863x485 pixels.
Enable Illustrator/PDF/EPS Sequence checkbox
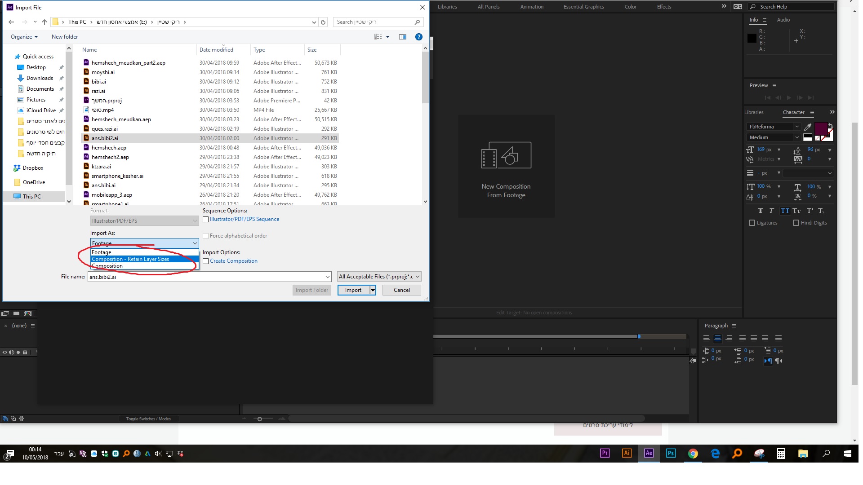click(206, 220)
